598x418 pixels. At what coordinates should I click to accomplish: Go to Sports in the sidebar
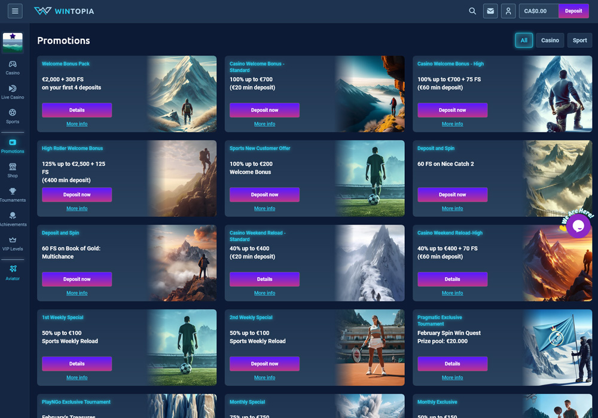coord(13,116)
